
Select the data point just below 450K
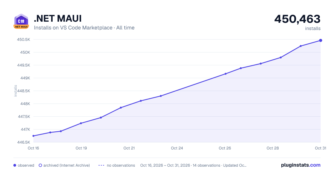(x=281, y=57)
